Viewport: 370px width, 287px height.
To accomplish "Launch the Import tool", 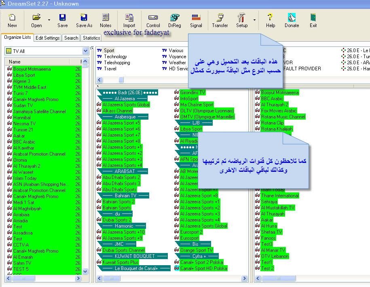I will point(129,21).
